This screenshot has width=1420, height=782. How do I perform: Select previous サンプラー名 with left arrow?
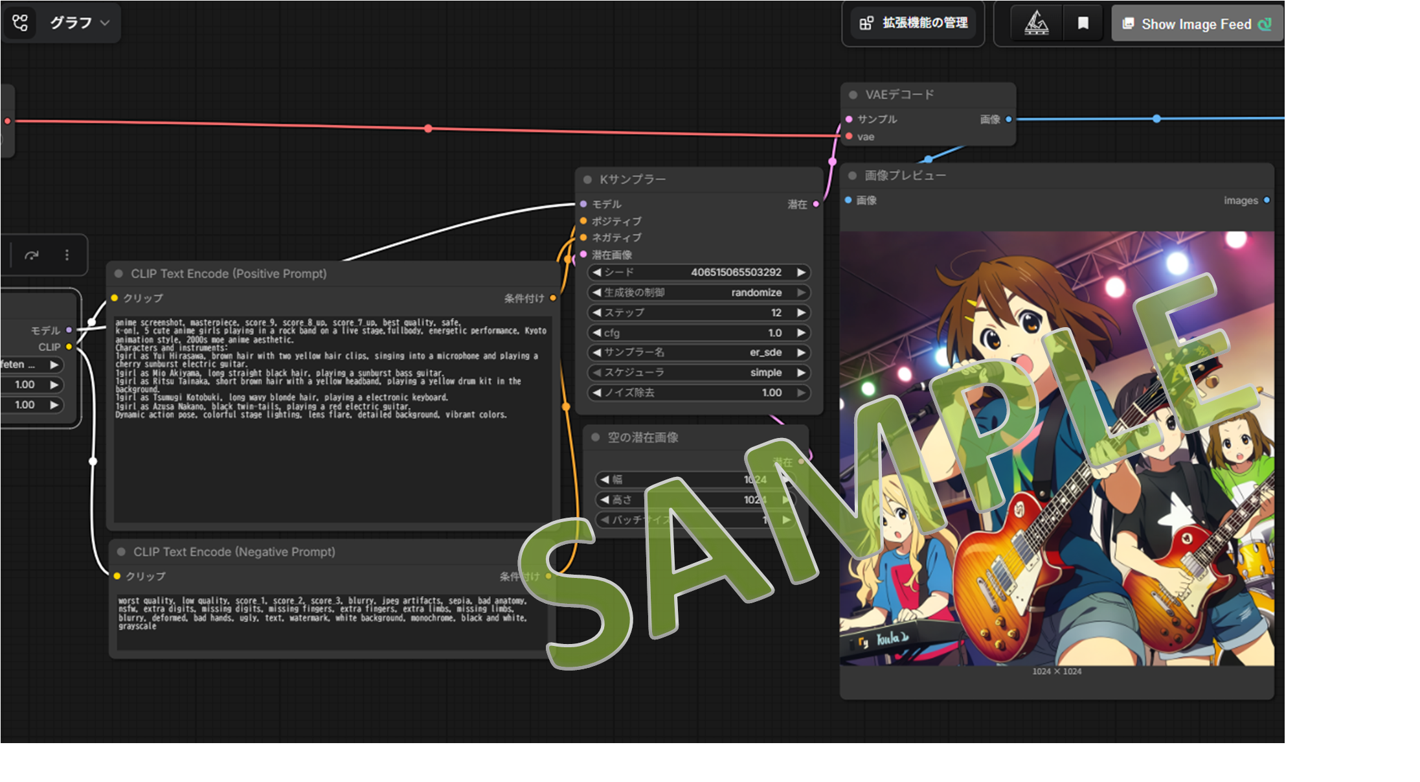[x=596, y=353]
